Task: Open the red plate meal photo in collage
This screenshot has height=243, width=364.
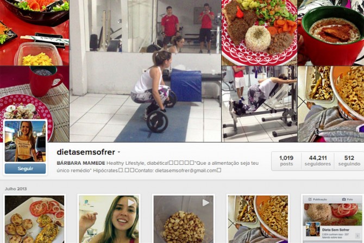Action: click(259, 33)
